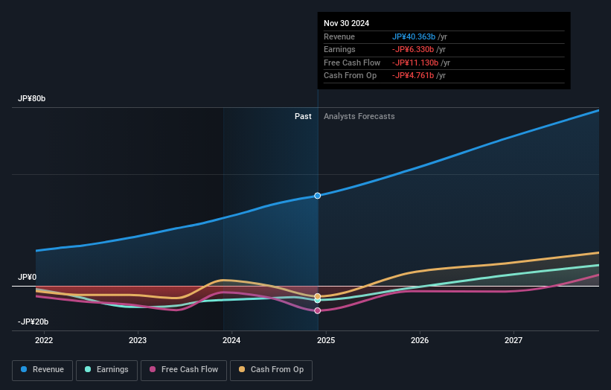This screenshot has height=390, width=611.
Task: Click the -JP¥11.130b free cash flow value
Action: (415, 63)
